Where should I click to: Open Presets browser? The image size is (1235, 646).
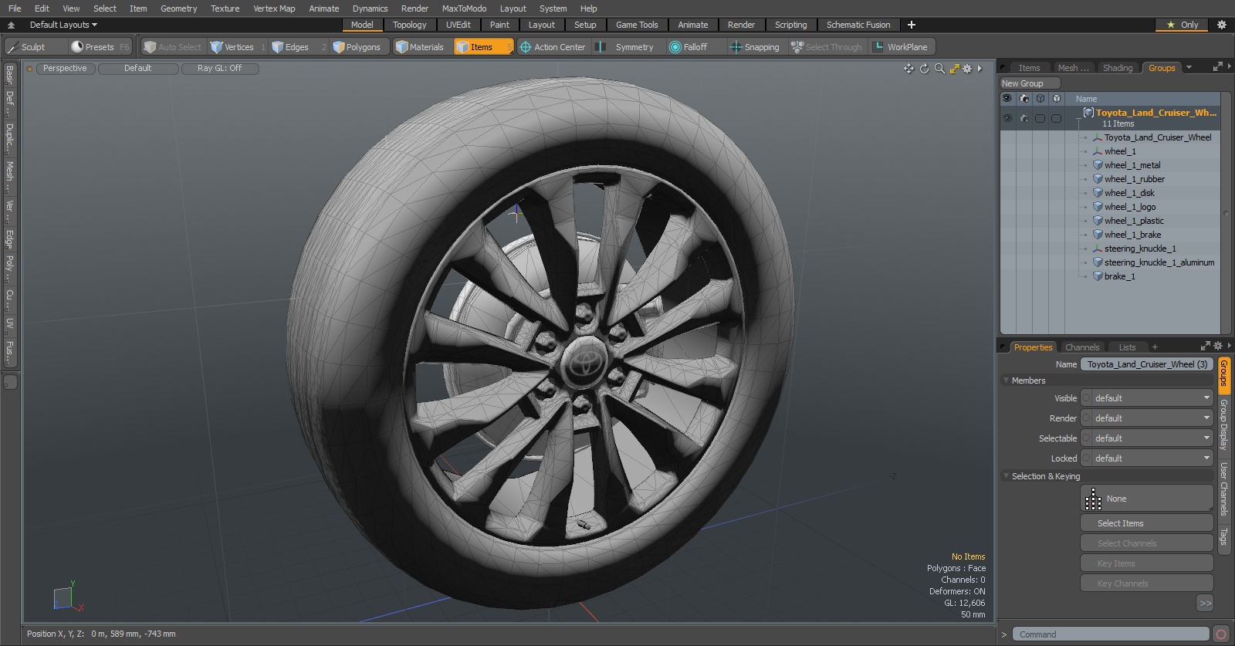point(100,47)
